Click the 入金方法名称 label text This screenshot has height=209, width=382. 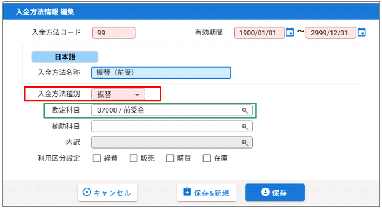[x=59, y=73]
